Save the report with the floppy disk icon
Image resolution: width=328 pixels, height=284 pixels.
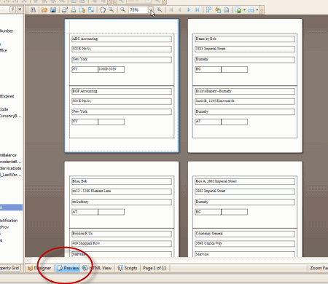click(x=53, y=10)
